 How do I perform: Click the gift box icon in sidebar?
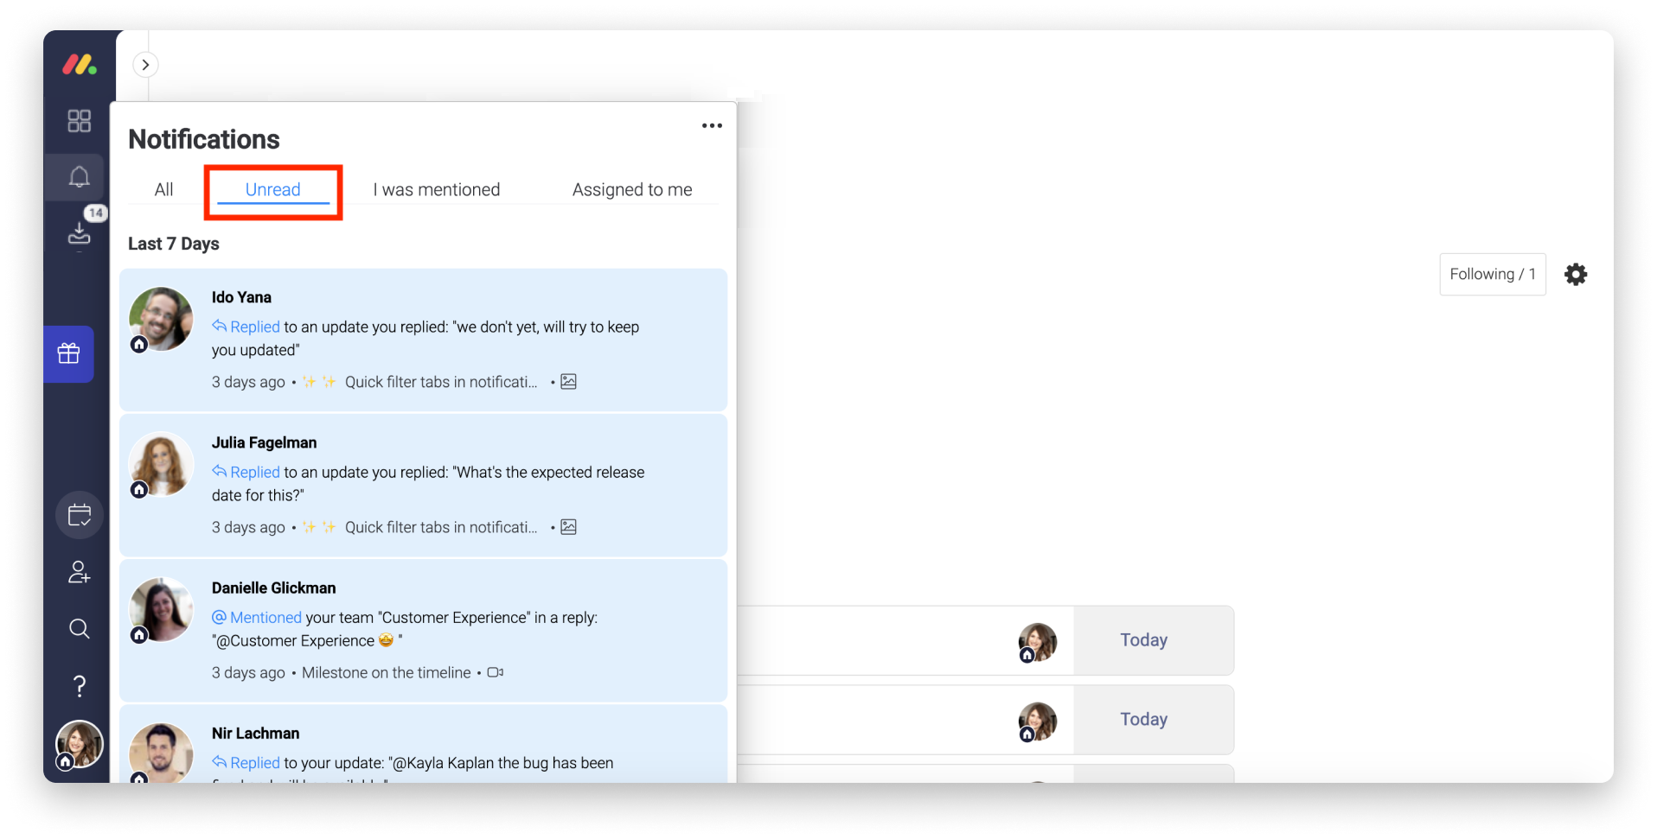click(x=68, y=353)
